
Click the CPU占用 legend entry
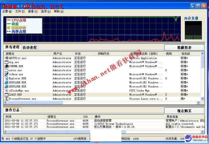[x=16, y=20]
